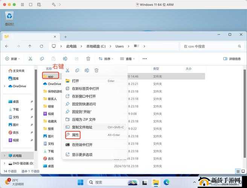Click the Rename icon at the top of the context menu
Screen dimensions: 247x188
click(87, 70)
